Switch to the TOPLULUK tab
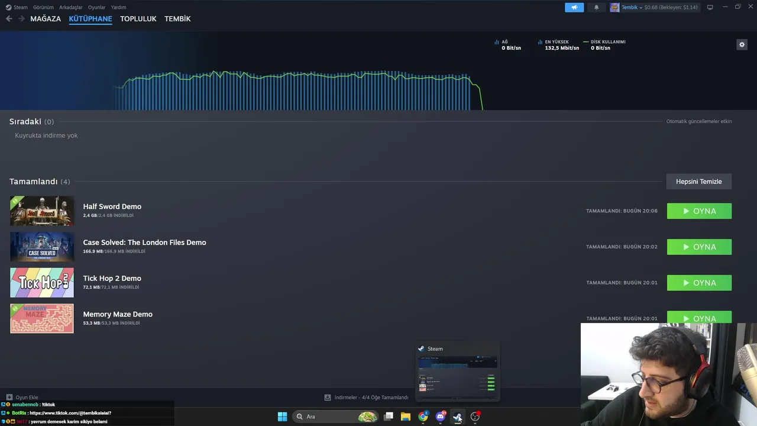 [138, 19]
